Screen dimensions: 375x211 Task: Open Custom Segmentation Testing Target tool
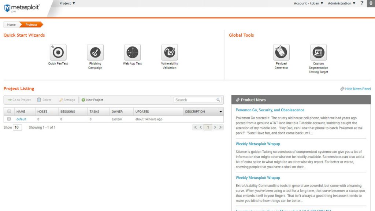[x=318, y=52]
